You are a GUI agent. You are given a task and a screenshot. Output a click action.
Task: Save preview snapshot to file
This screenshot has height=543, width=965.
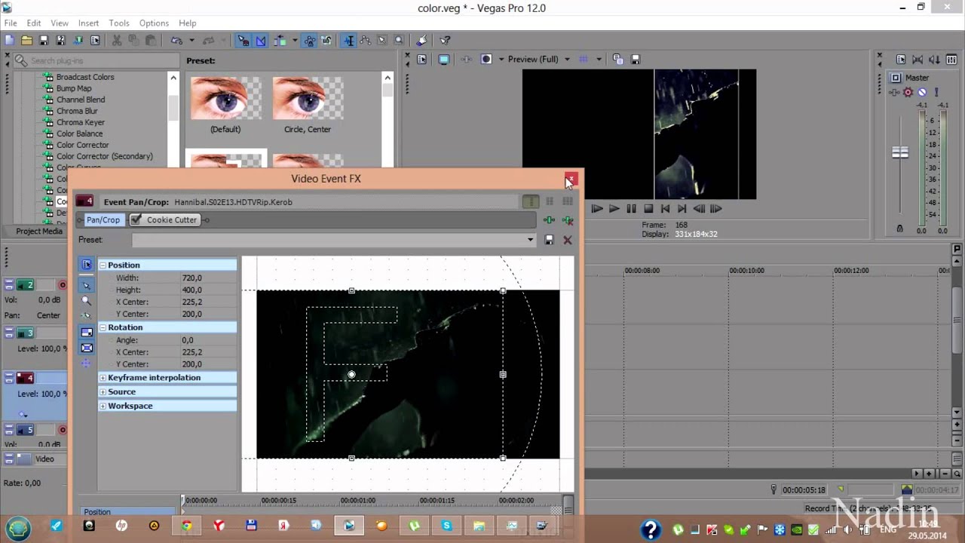(x=636, y=60)
